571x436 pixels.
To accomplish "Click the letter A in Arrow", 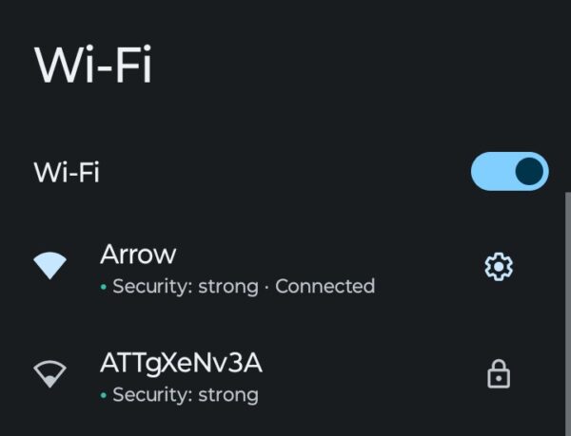I will (108, 254).
